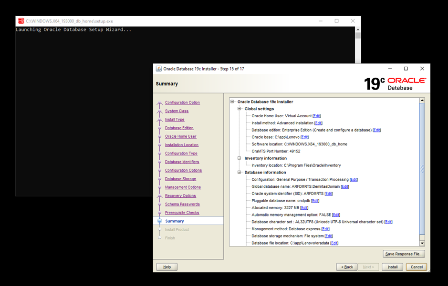Viewport: 448px width, 286px height.
Task: Collapse the Database information tree node
Action: [x=239, y=173]
